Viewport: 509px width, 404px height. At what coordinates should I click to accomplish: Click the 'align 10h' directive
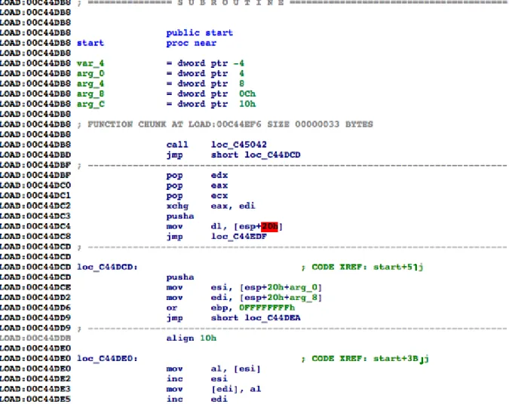click(x=192, y=338)
